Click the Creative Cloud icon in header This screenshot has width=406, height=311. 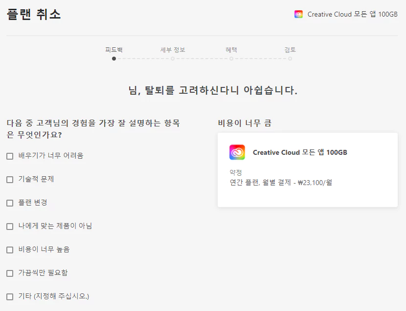tap(298, 14)
